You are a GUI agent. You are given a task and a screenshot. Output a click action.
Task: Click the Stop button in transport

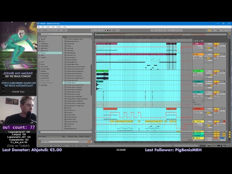108,30
